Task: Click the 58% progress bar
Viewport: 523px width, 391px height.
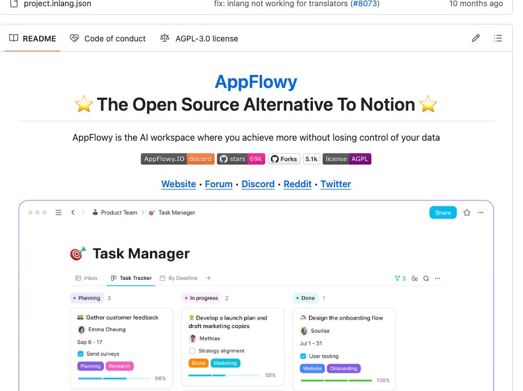Action: tap(224, 375)
